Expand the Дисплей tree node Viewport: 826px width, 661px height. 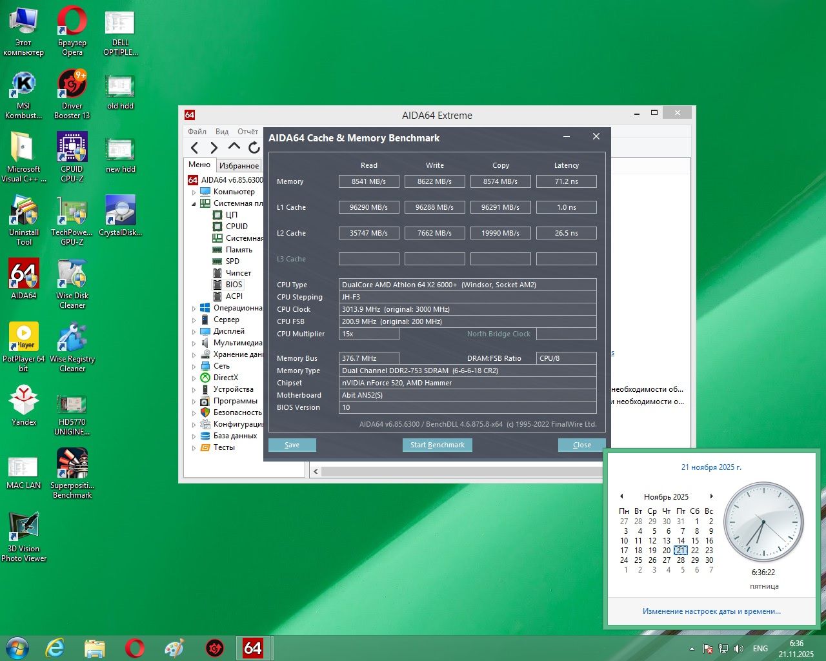[194, 332]
